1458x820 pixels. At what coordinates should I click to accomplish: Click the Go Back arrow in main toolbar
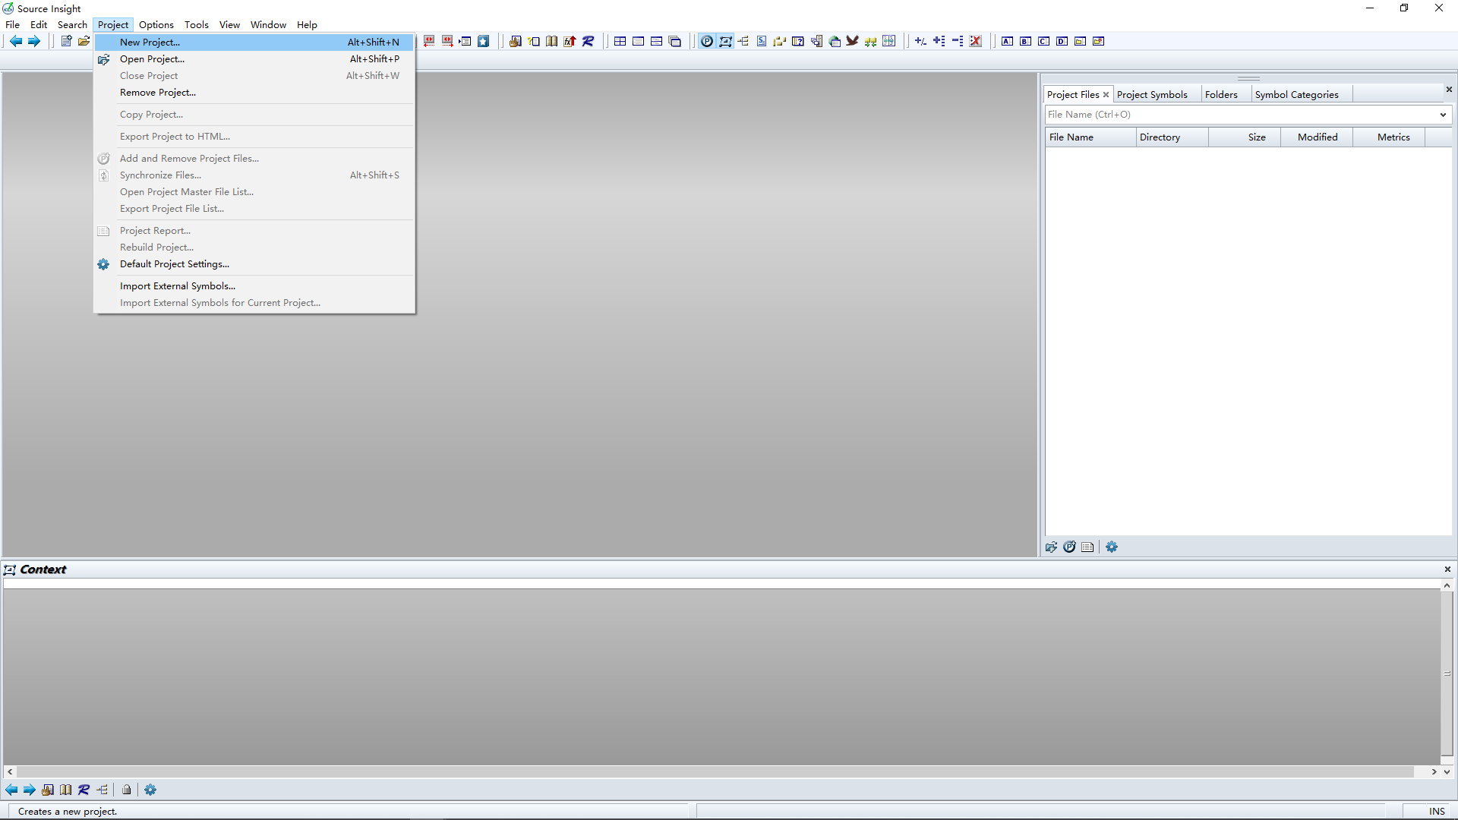(15, 41)
